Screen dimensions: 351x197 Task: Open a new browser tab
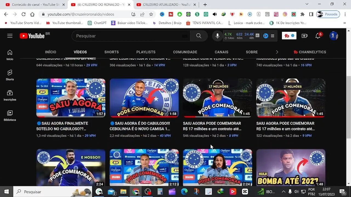click(205, 5)
